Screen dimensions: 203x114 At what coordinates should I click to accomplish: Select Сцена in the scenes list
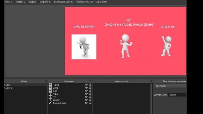click(26, 85)
